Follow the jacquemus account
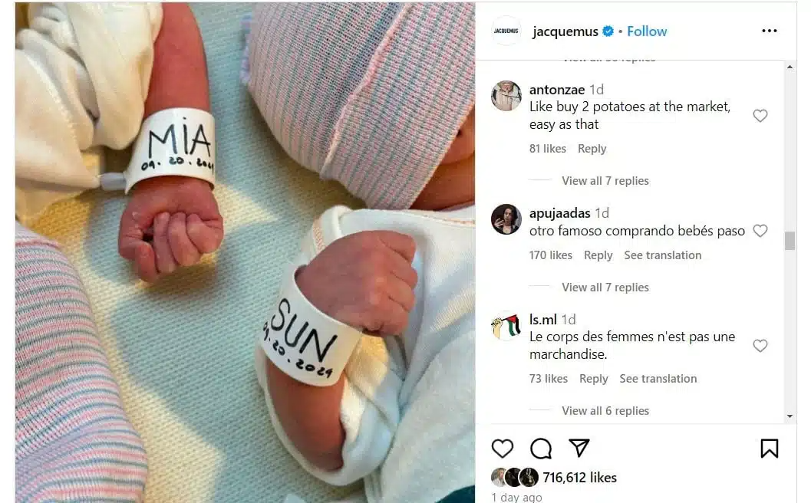This screenshot has width=811, height=503. pyautogui.click(x=647, y=31)
